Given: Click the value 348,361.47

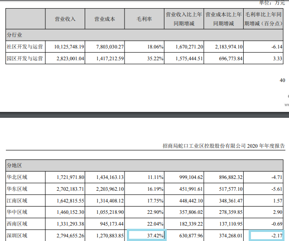Looking at the screenshot, I should (231, 201).
